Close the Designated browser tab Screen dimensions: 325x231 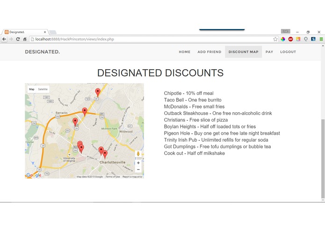(45, 32)
